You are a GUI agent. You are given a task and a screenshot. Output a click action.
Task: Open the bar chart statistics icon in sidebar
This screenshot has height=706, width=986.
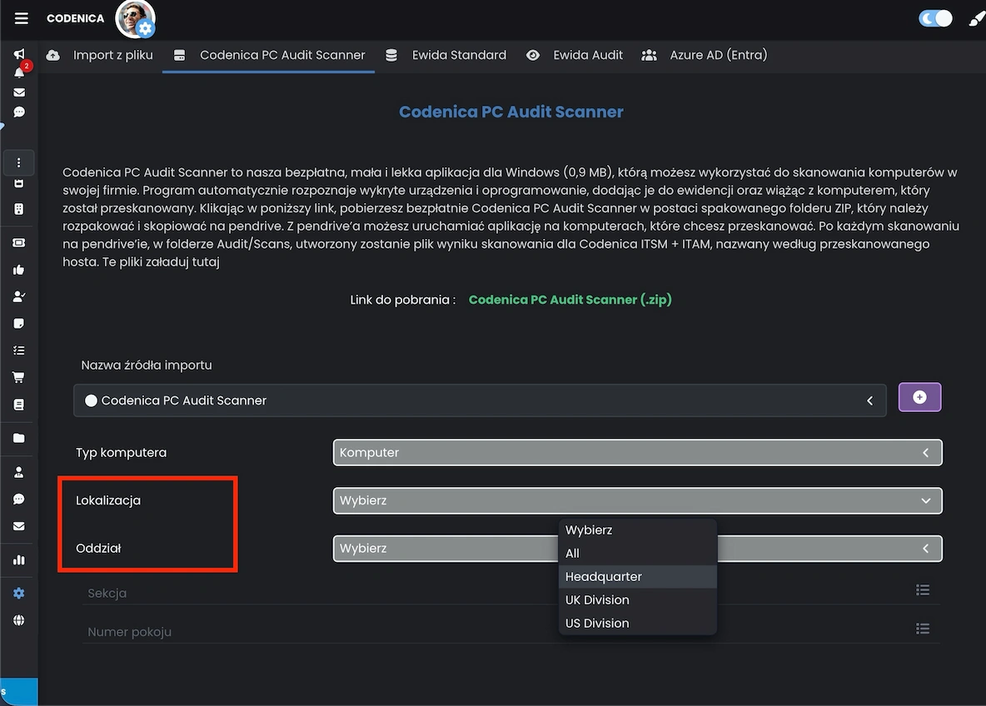[x=18, y=559]
